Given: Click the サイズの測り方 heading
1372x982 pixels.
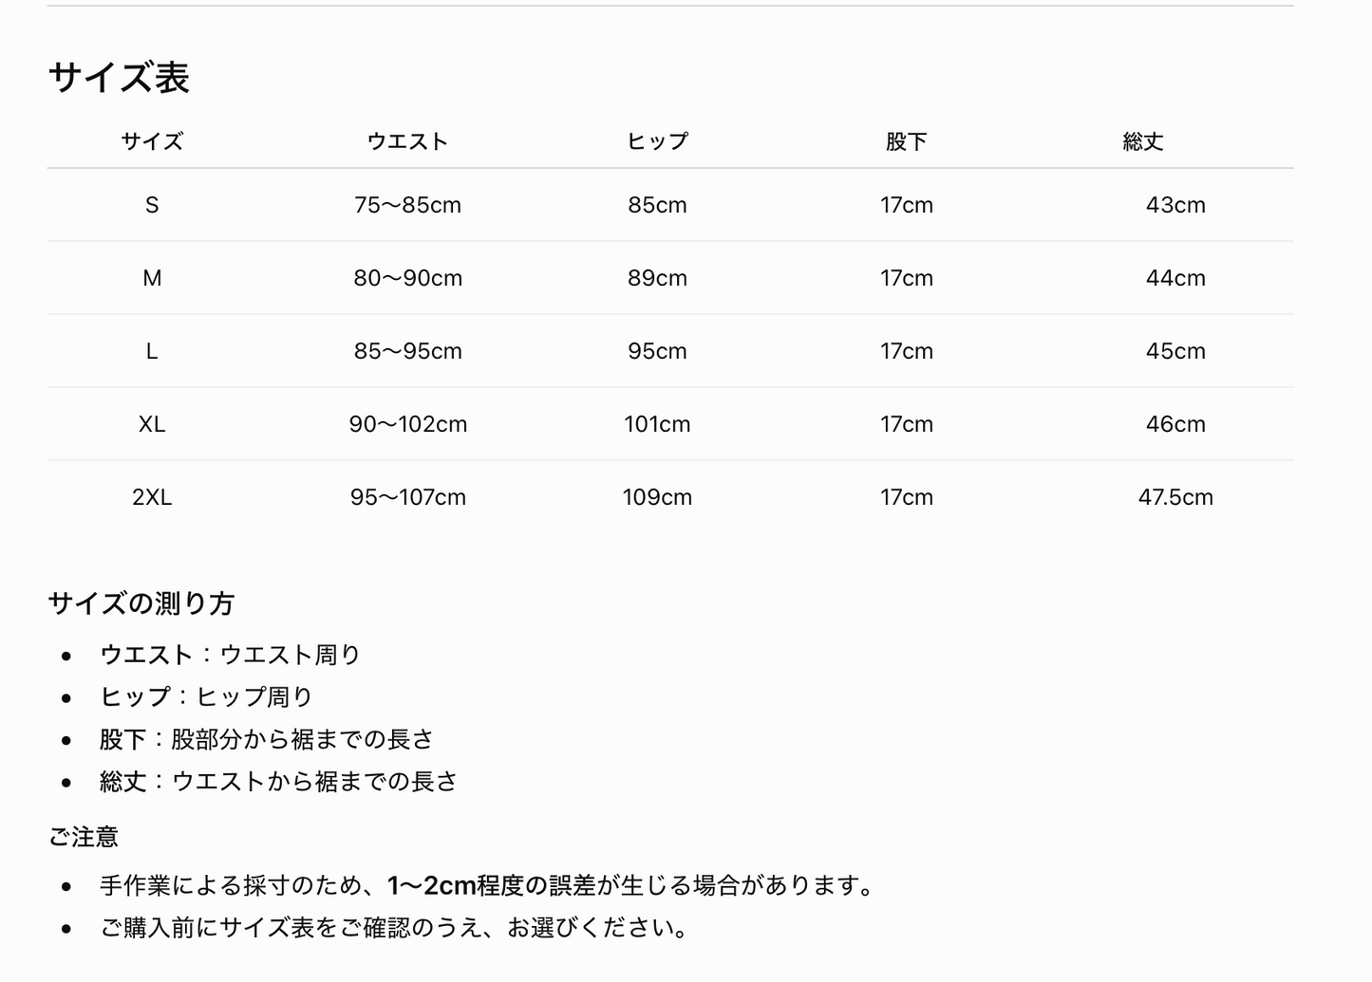Looking at the screenshot, I should click(141, 603).
